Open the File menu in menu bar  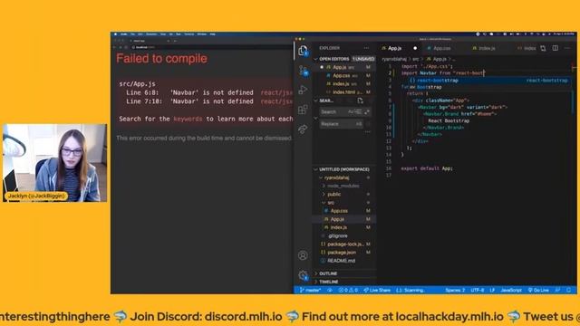tap(133, 34)
